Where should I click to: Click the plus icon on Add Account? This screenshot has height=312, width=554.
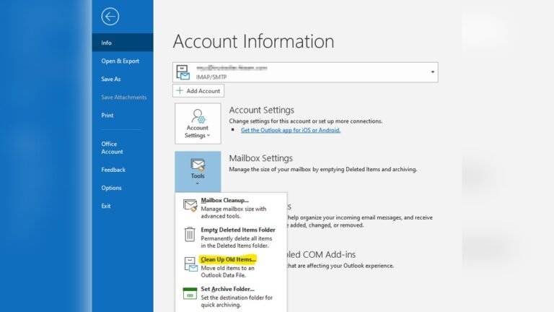pos(180,90)
